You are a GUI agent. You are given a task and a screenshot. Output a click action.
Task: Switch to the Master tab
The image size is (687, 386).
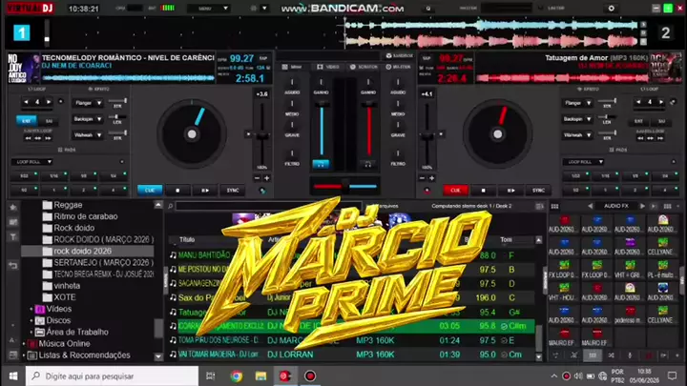click(398, 67)
